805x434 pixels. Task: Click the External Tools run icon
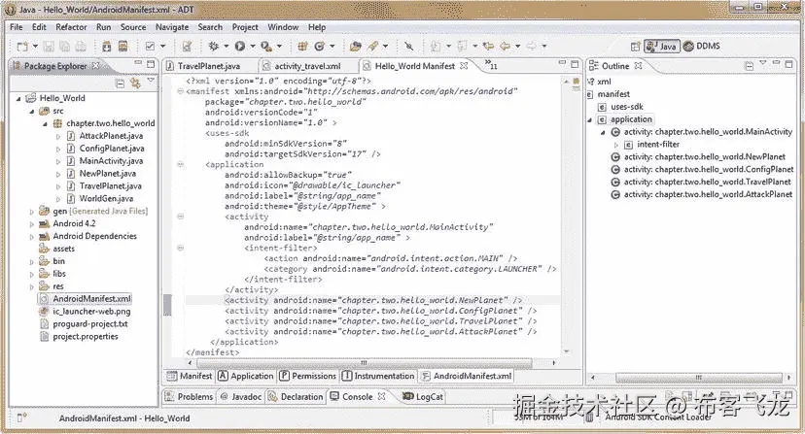point(266,47)
